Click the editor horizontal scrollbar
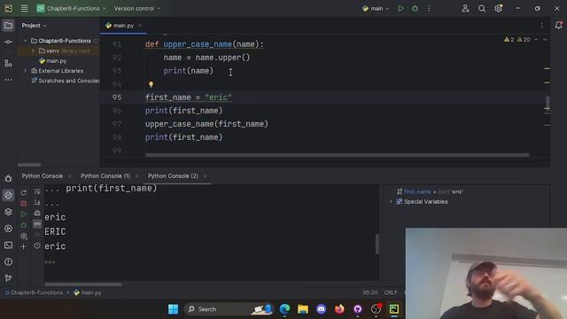This screenshot has height=319, width=567. pos(337,155)
